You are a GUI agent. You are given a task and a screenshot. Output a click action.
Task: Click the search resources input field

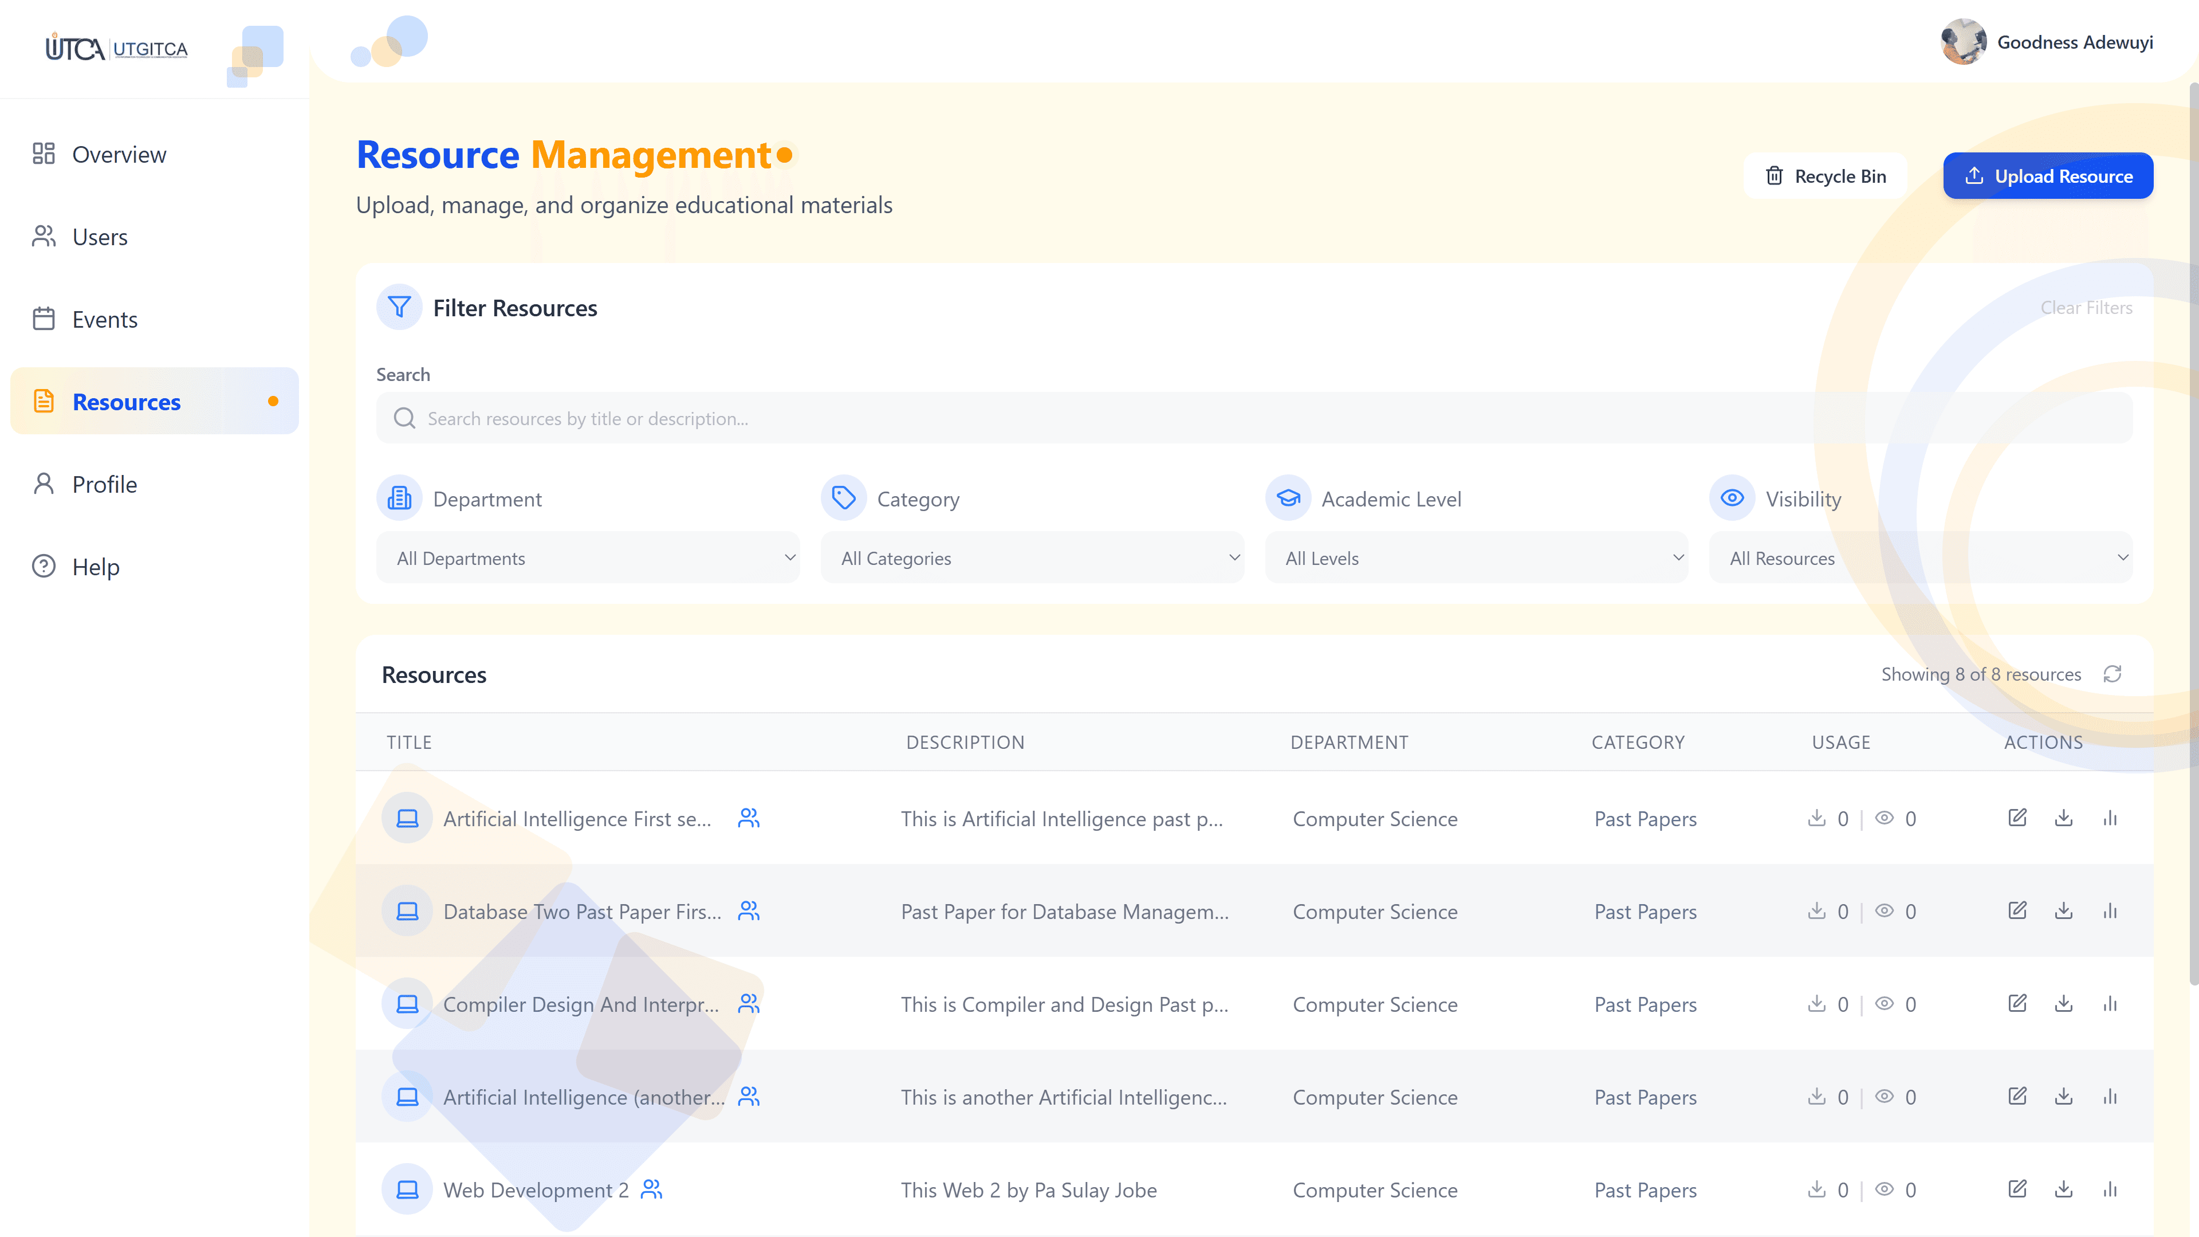tap(1255, 418)
